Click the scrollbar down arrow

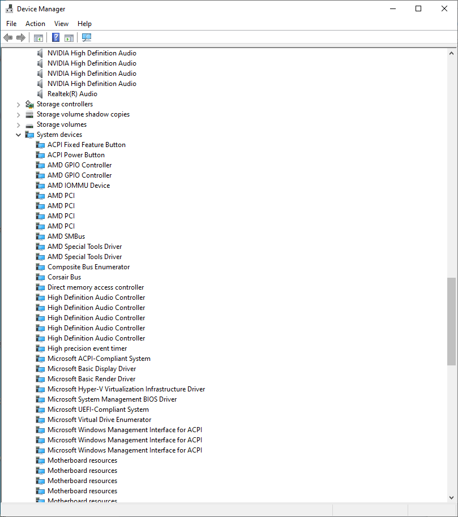tap(451, 498)
